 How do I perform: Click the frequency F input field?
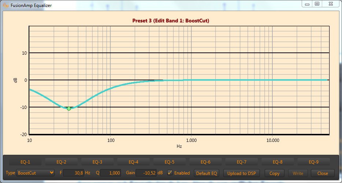(74, 173)
